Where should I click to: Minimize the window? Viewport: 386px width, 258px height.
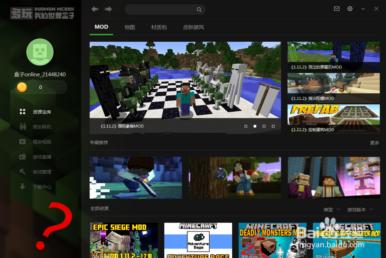tap(363, 9)
